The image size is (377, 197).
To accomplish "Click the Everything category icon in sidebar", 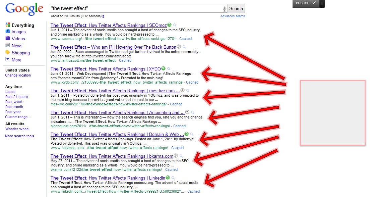I will coord(8,25).
